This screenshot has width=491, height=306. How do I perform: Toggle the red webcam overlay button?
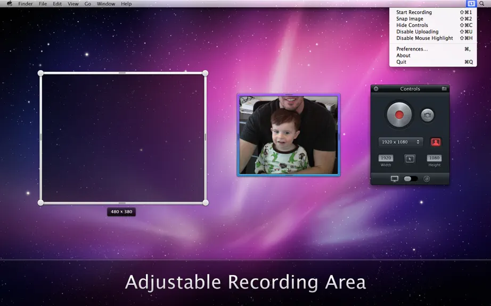click(x=436, y=142)
